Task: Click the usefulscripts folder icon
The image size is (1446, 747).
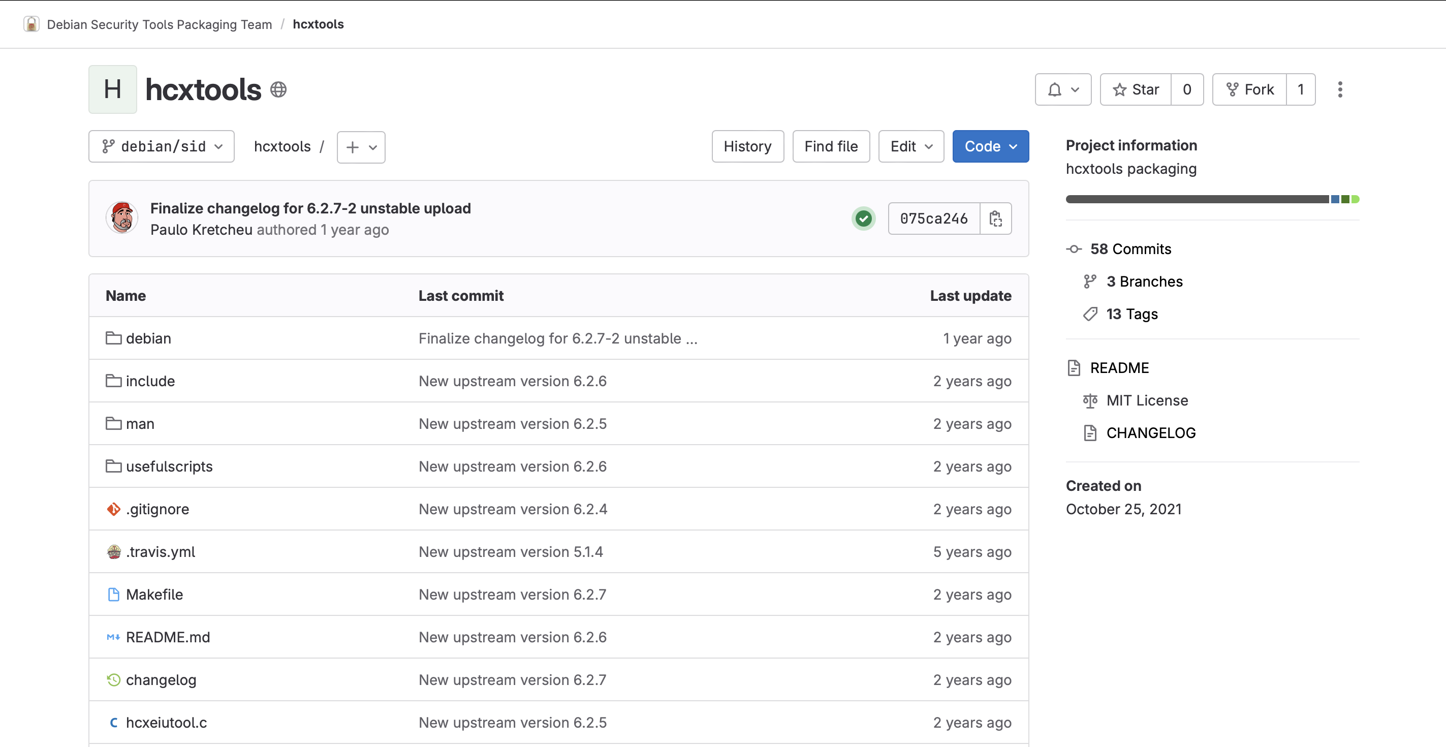Action: pos(113,466)
